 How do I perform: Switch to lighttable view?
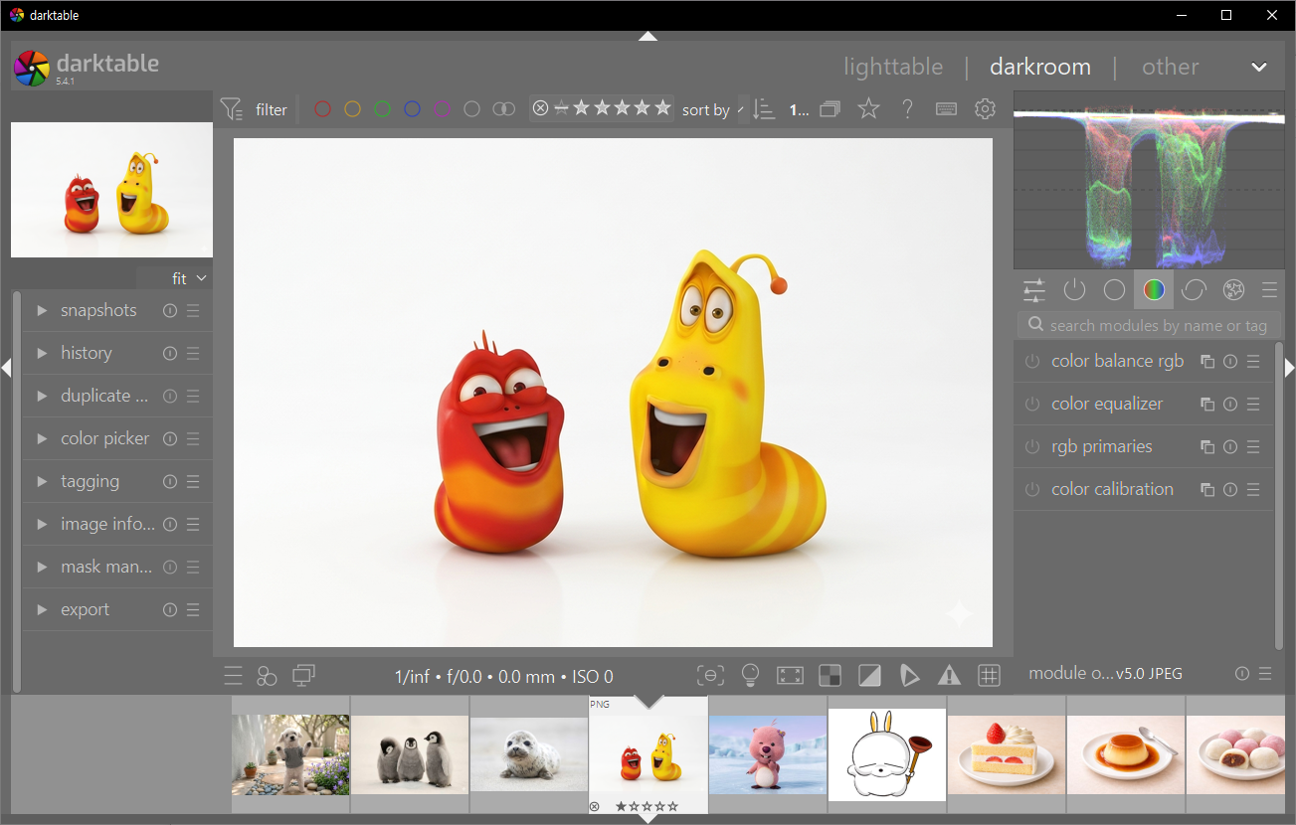[893, 67]
